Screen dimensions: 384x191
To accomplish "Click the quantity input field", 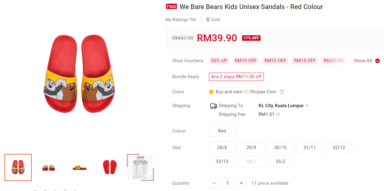I will coord(228,183).
